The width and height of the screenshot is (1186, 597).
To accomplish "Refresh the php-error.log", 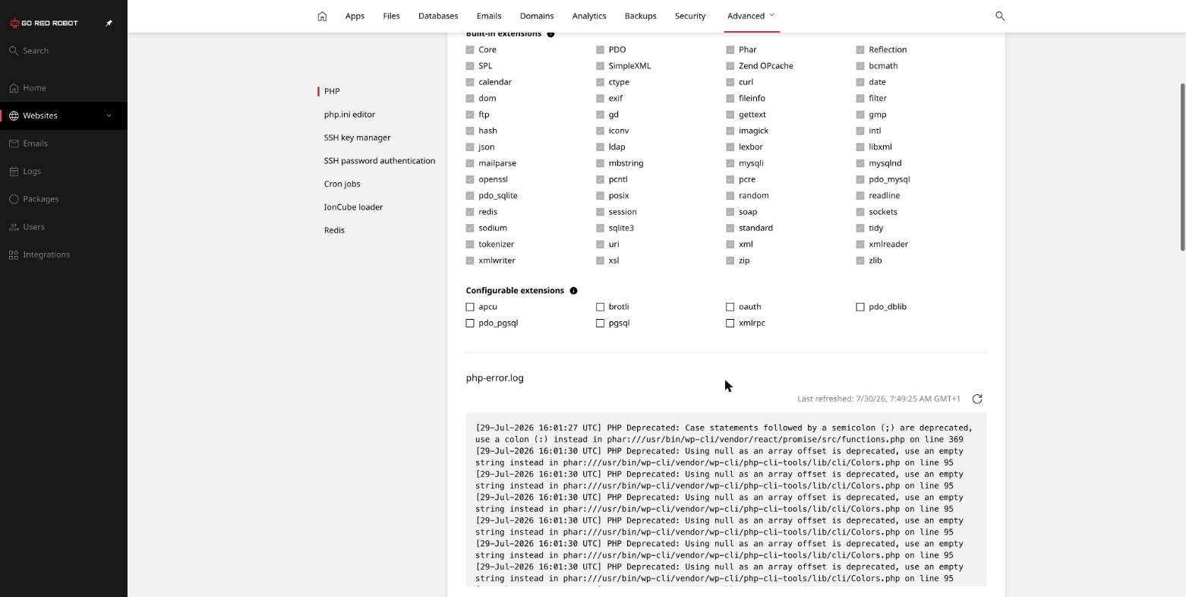I will tap(977, 399).
